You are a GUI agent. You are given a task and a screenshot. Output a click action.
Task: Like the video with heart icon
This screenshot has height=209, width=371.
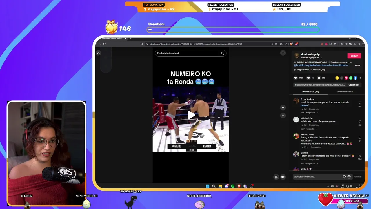point(296,78)
